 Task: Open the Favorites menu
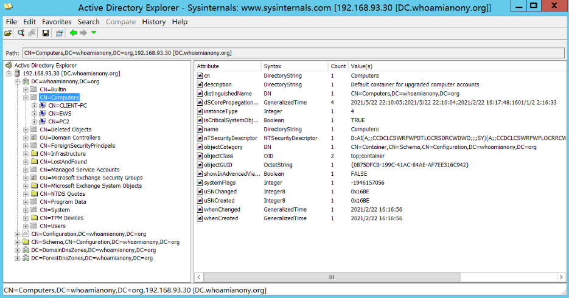point(57,22)
